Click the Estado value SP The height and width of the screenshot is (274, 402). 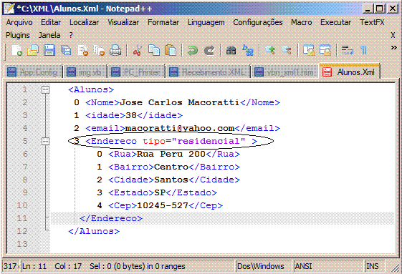[160, 192]
